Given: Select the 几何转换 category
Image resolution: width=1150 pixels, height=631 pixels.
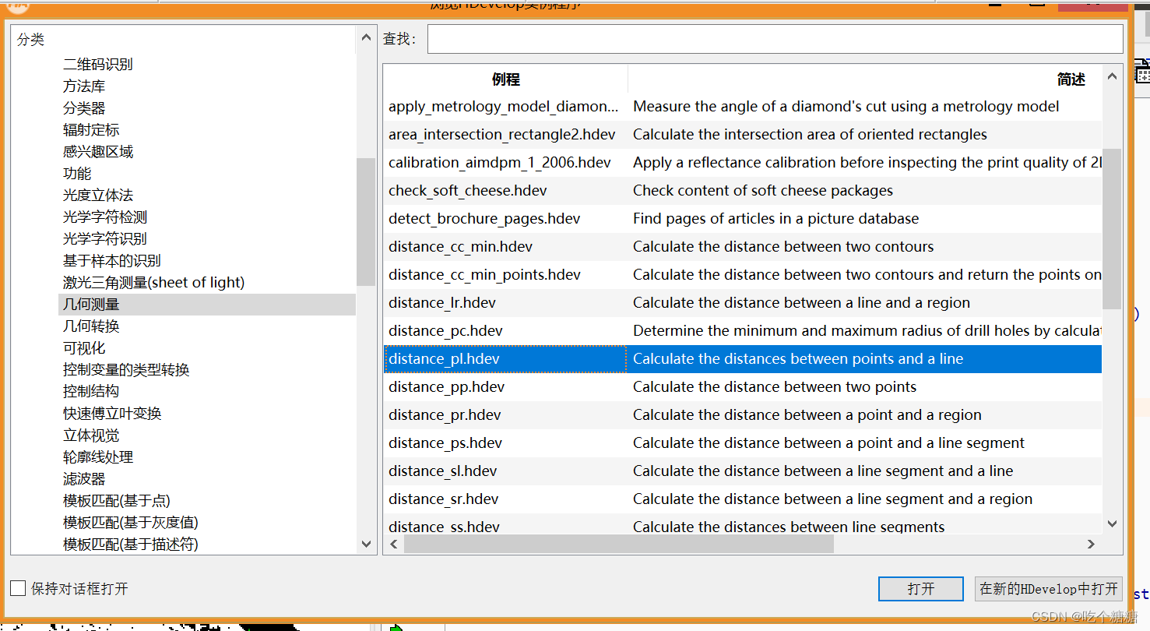Looking at the screenshot, I should [91, 326].
